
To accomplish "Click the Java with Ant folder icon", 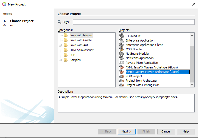I will (x=66, y=45).
